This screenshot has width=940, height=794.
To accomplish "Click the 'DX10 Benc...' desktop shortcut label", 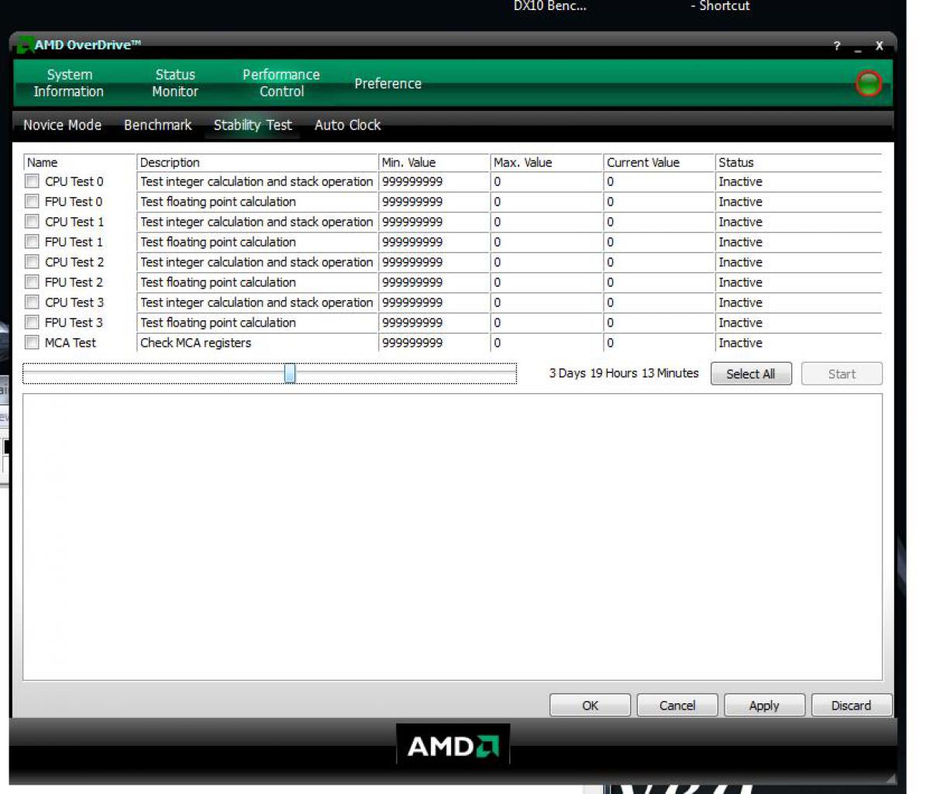I will coord(550,6).
